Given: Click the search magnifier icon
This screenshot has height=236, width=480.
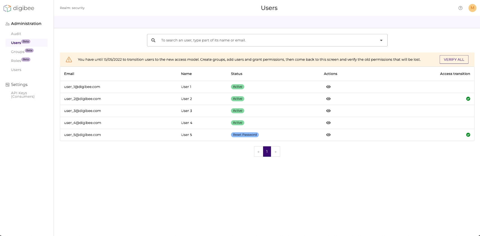Looking at the screenshot, I should pos(153,40).
